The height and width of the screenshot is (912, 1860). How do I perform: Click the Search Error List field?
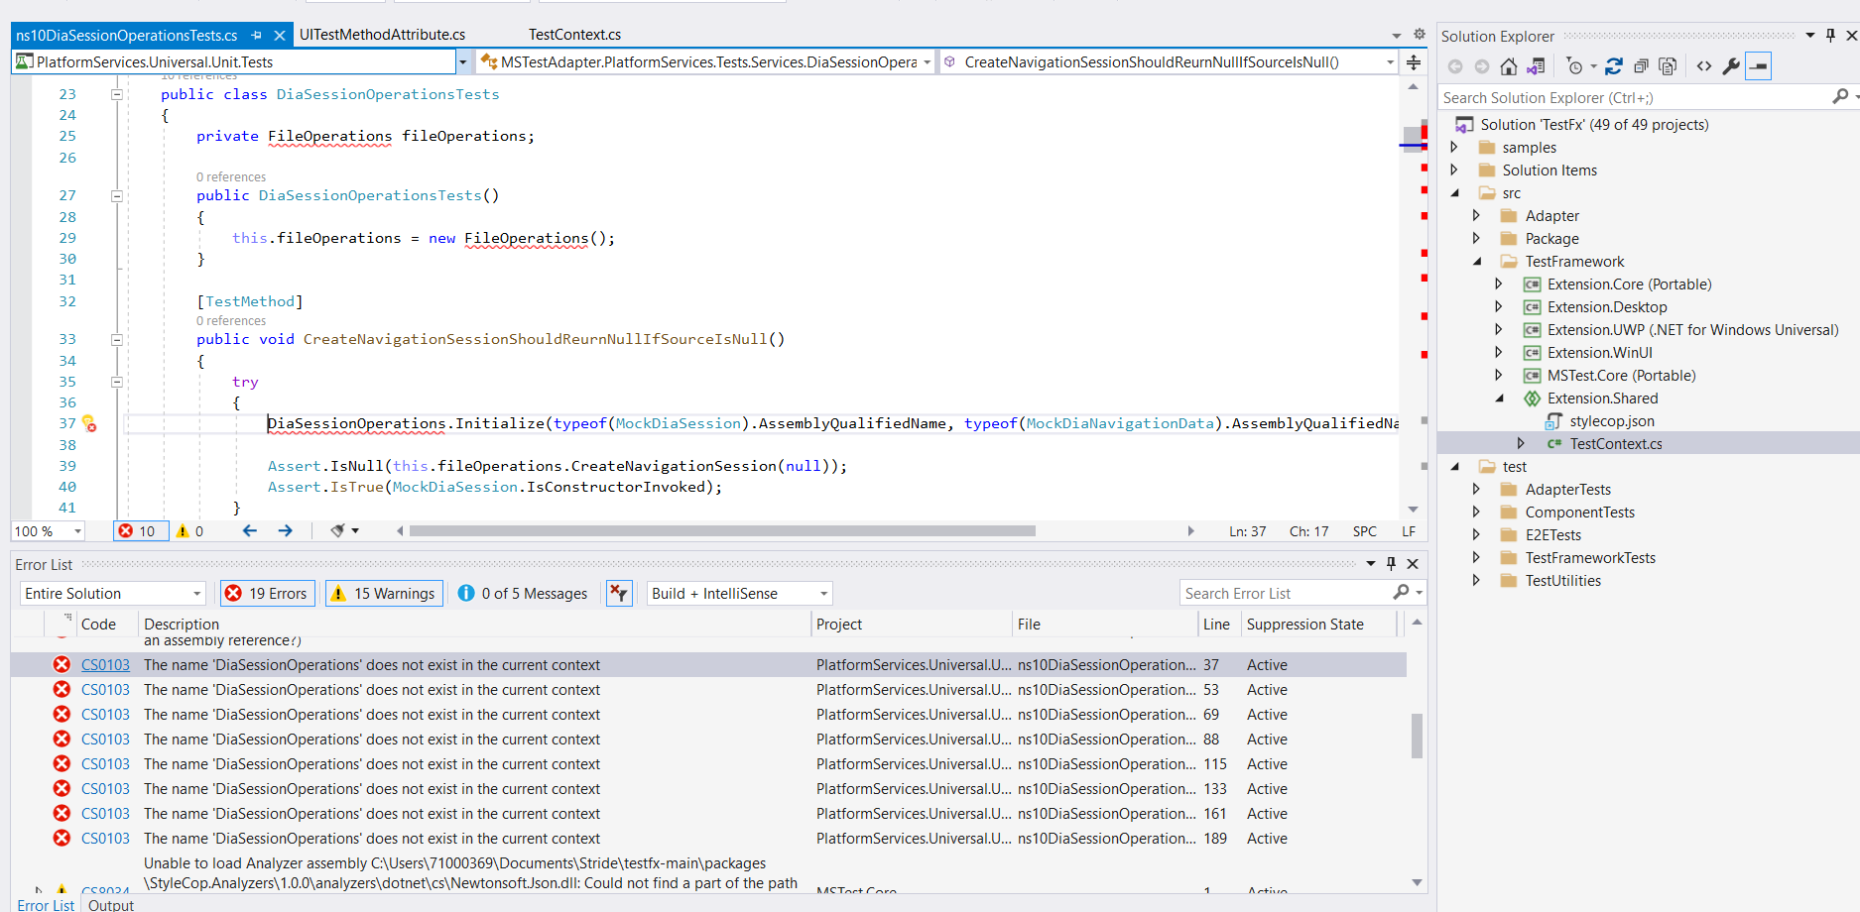pyautogui.click(x=1286, y=593)
